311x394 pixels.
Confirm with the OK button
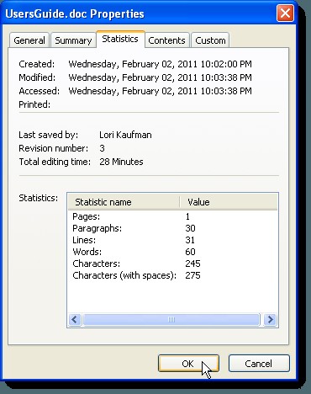(188, 364)
